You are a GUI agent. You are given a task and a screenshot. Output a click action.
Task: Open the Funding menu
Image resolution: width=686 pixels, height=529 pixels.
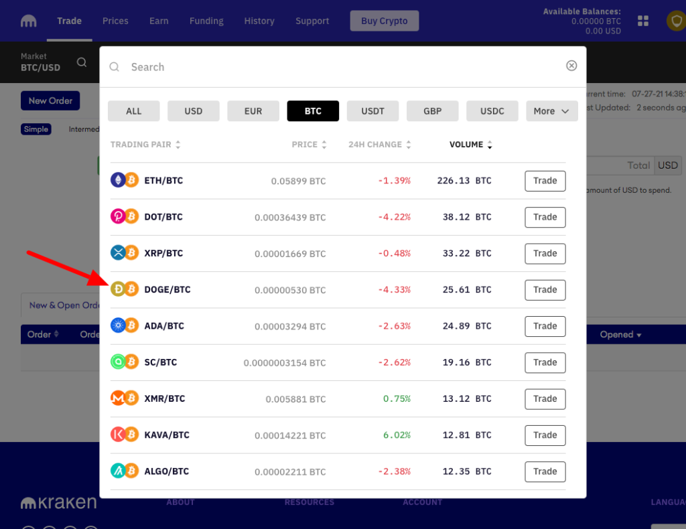(206, 21)
